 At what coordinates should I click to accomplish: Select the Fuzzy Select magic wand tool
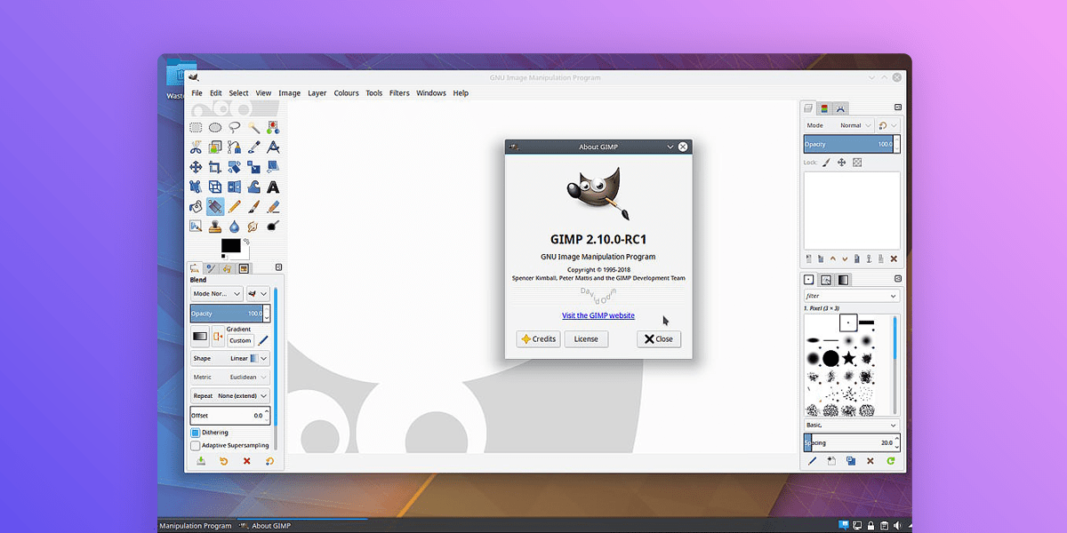pyautogui.click(x=254, y=128)
